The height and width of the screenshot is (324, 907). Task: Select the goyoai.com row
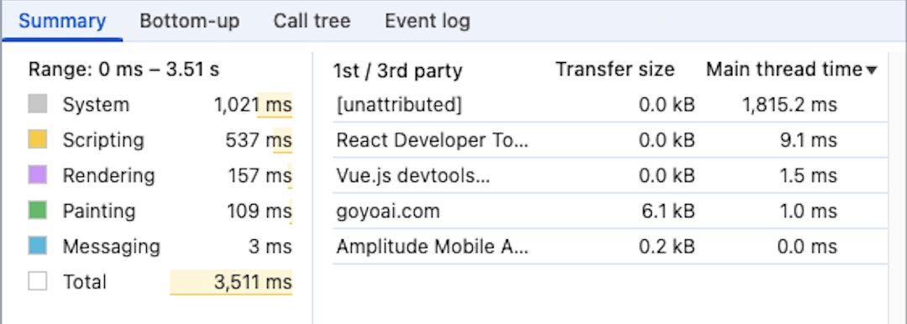[610, 211]
